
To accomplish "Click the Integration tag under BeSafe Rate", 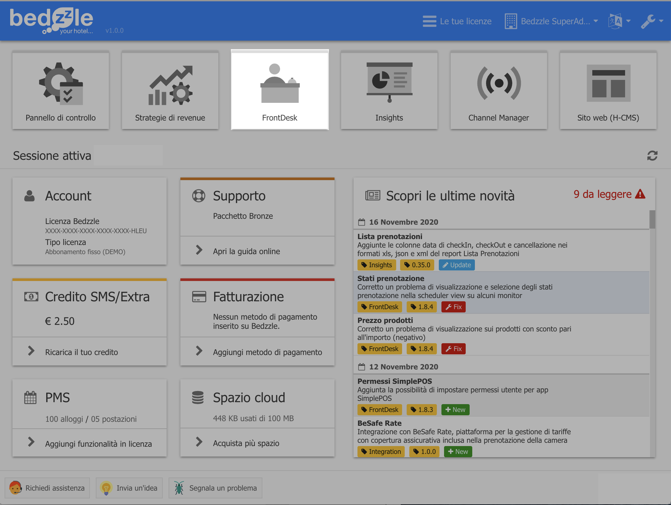I will pos(381,452).
